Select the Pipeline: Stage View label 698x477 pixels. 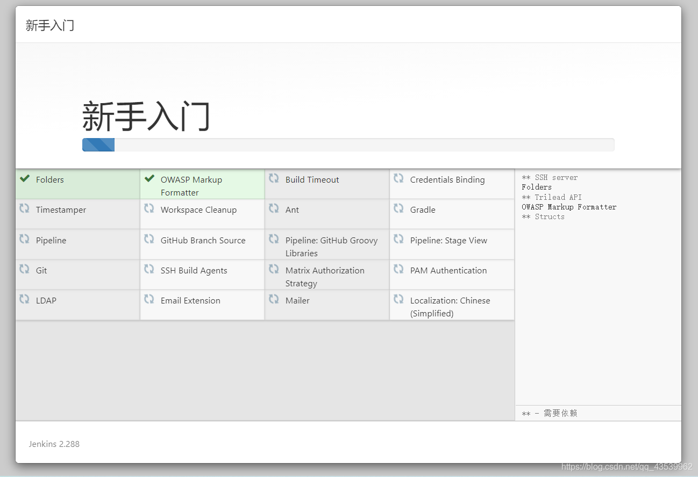pos(448,241)
